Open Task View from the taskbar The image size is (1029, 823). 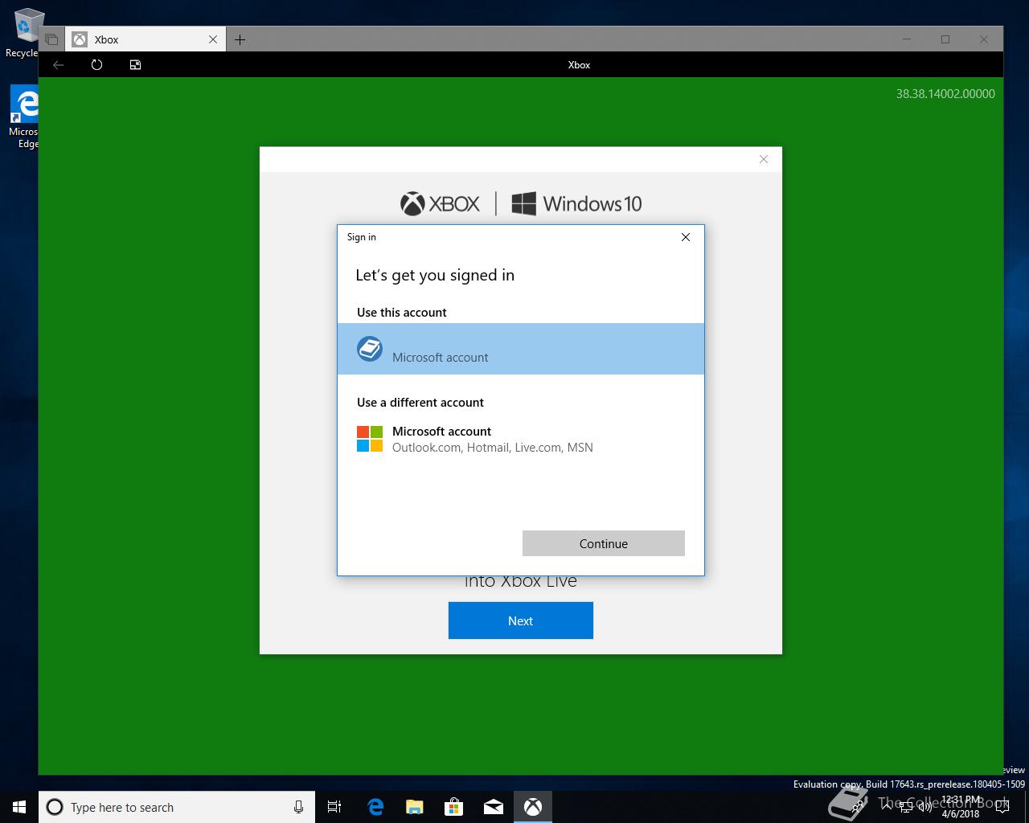point(334,807)
